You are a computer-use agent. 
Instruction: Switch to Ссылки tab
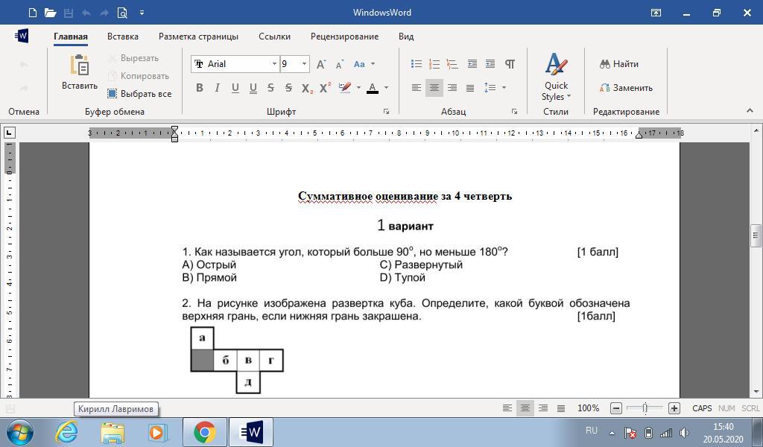pos(274,37)
